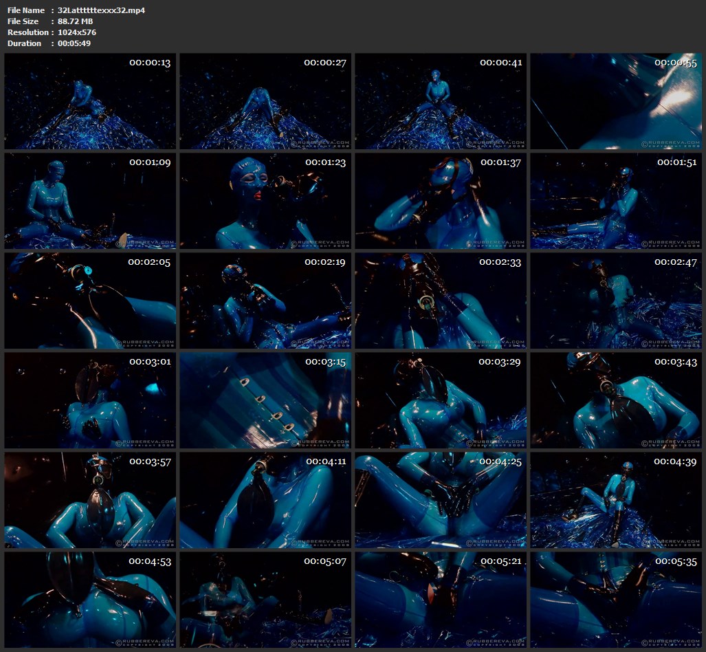This screenshot has height=652, width=706.
Task: Click the thumbnail stamped 00:03:29
Action: click(x=441, y=400)
